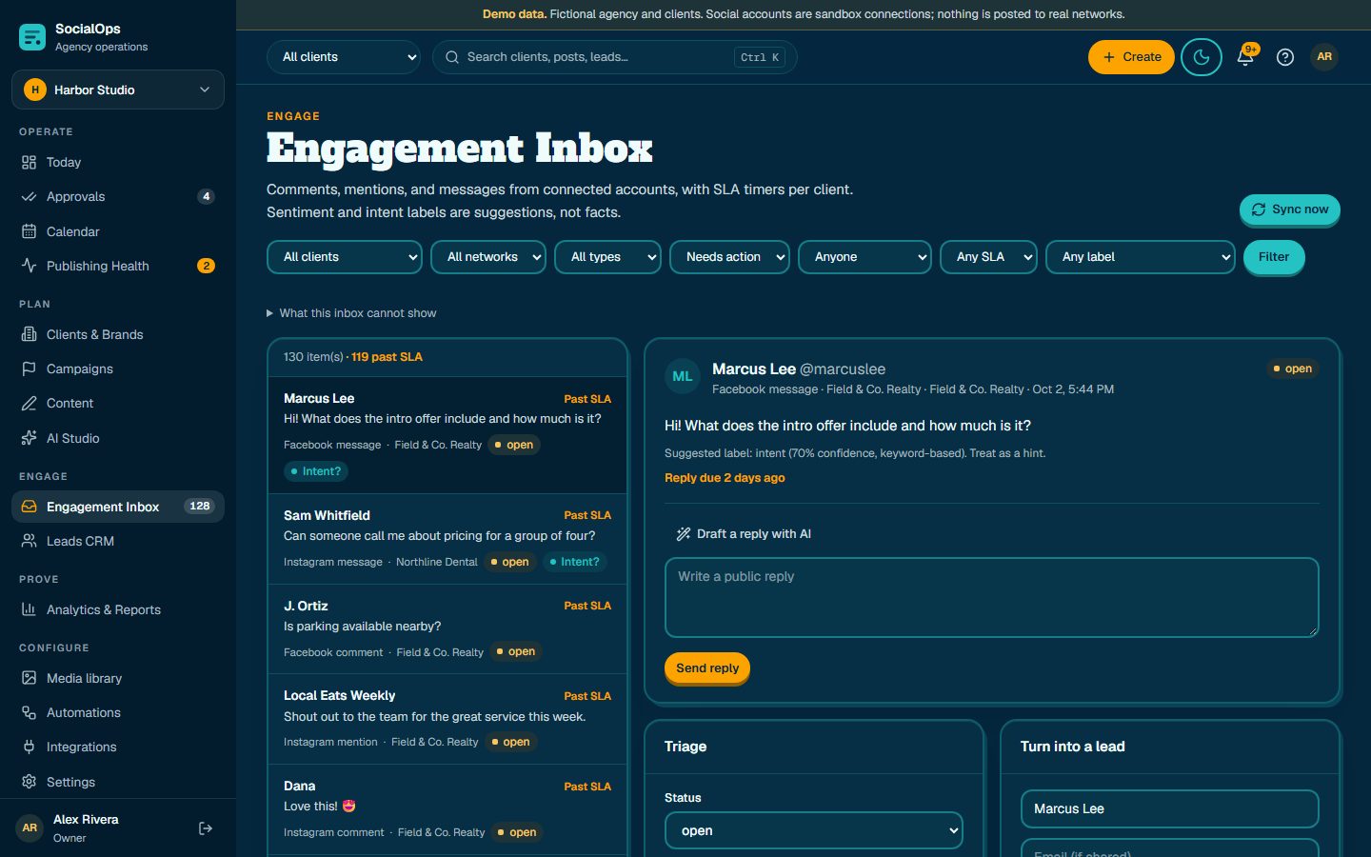Open the Local Eats Weekly mention

pyautogui.click(x=447, y=720)
